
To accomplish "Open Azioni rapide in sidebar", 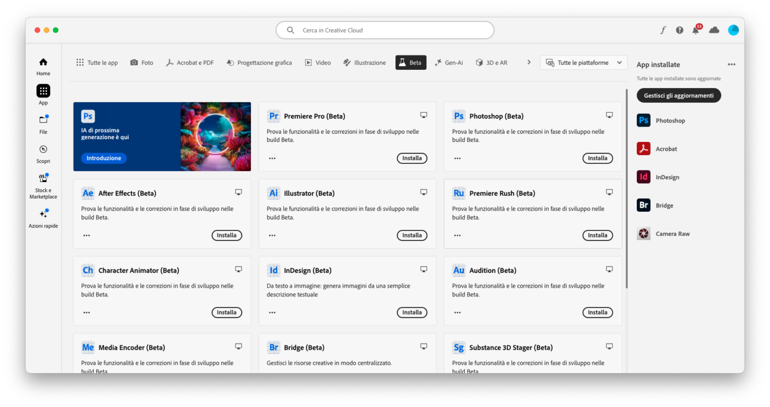I will coord(43,217).
